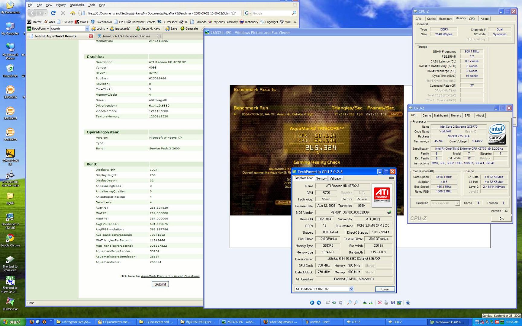
Task: Open Firefox address bar history dropdown
Action: 239,13
